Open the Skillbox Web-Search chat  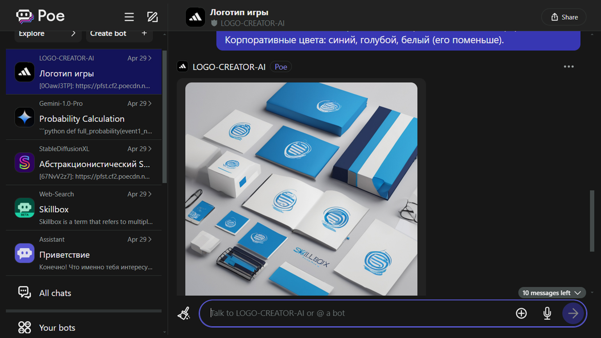tap(84, 208)
